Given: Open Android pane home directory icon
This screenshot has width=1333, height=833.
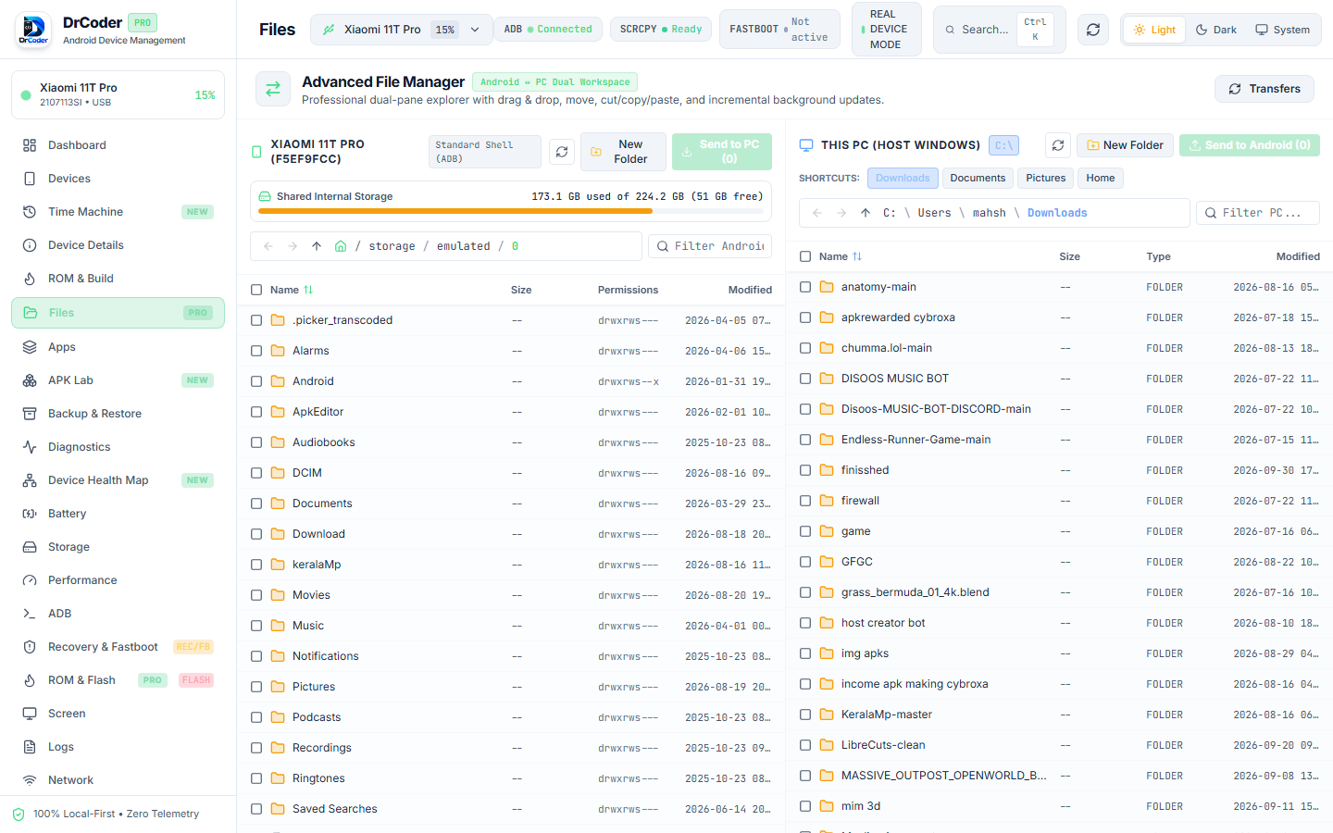Looking at the screenshot, I should tap(341, 246).
